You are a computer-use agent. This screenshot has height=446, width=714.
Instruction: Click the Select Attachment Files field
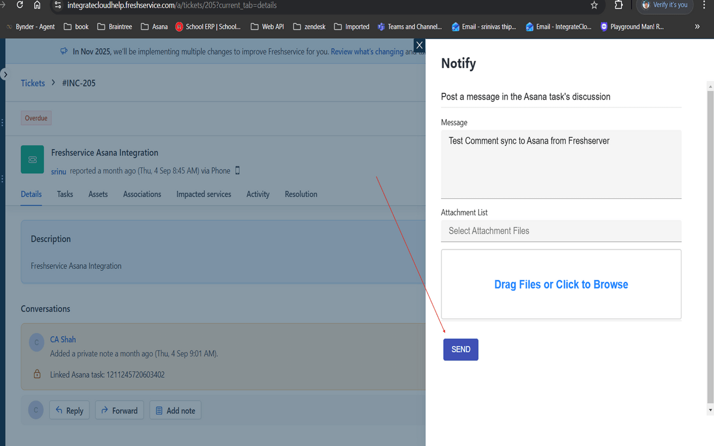pos(561,231)
